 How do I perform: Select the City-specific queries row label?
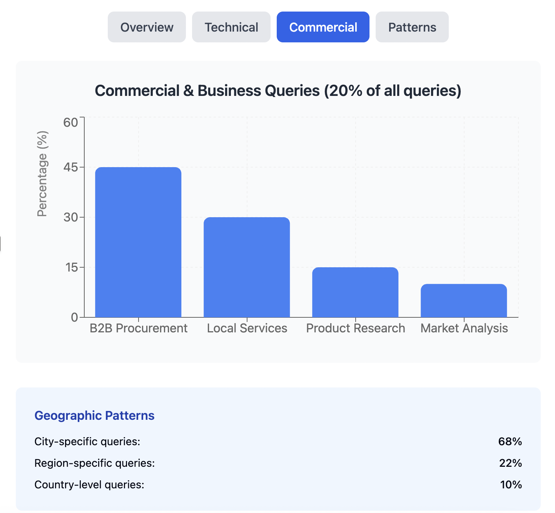pyautogui.click(x=87, y=441)
